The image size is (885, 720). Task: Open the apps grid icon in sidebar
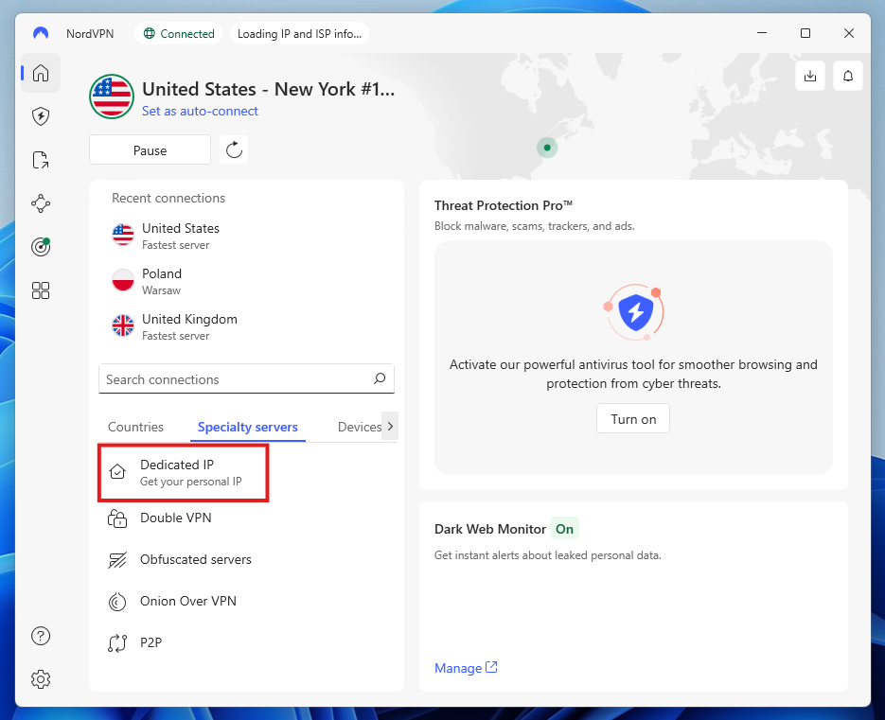pyautogui.click(x=41, y=290)
